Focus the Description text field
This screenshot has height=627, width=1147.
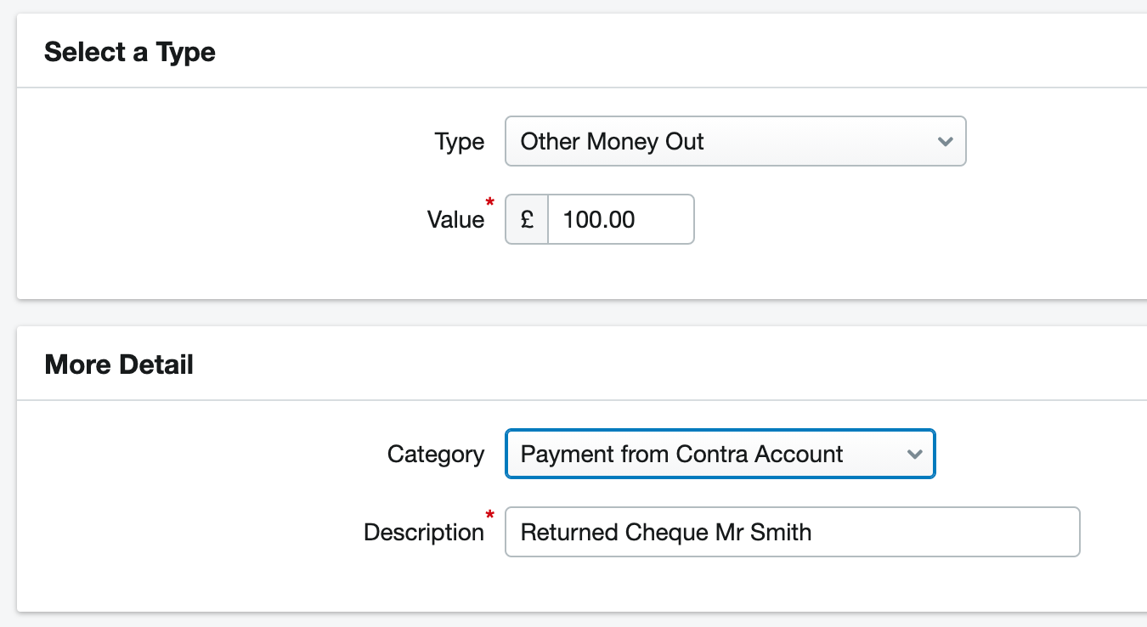(792, 532)
